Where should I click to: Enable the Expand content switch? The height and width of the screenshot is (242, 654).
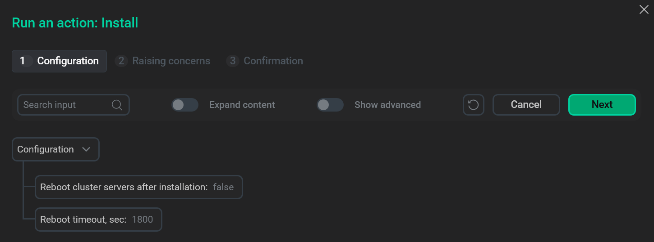[x=185, y=105]
